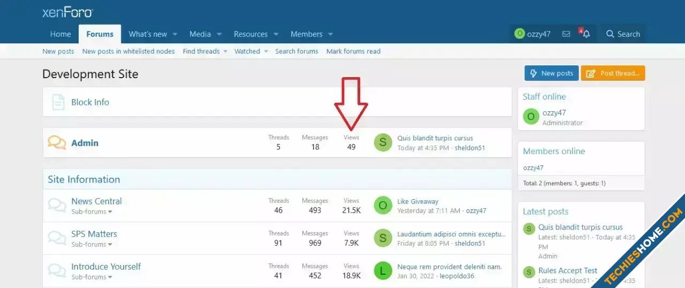Image resolution: width=685 pixels, height=288 pixels.
Task: Open the News Central forum
Action: 97,201
